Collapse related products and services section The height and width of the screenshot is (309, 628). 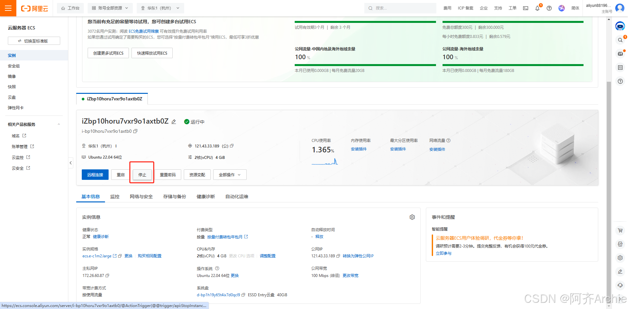coord(59,124)
